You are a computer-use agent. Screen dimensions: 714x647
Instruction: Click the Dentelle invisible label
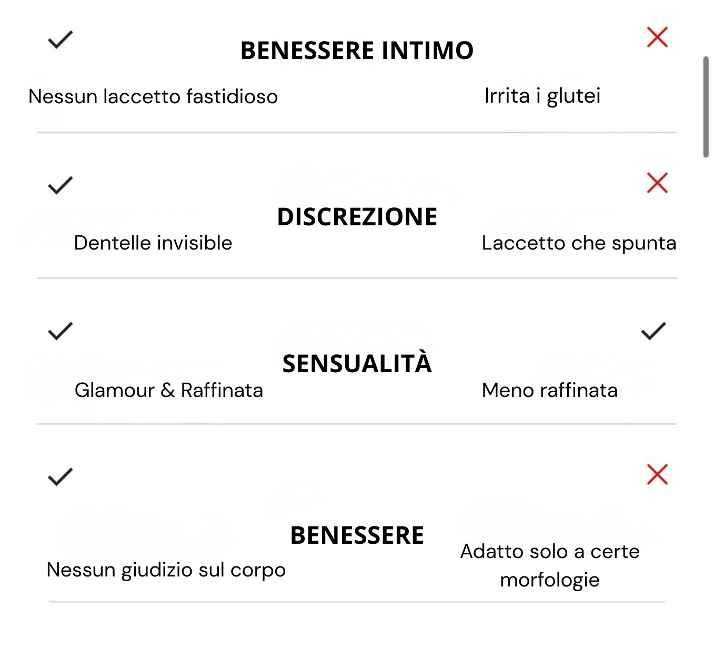153,243
